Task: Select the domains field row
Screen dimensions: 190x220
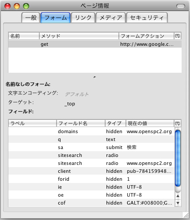Action: [91, 131]
